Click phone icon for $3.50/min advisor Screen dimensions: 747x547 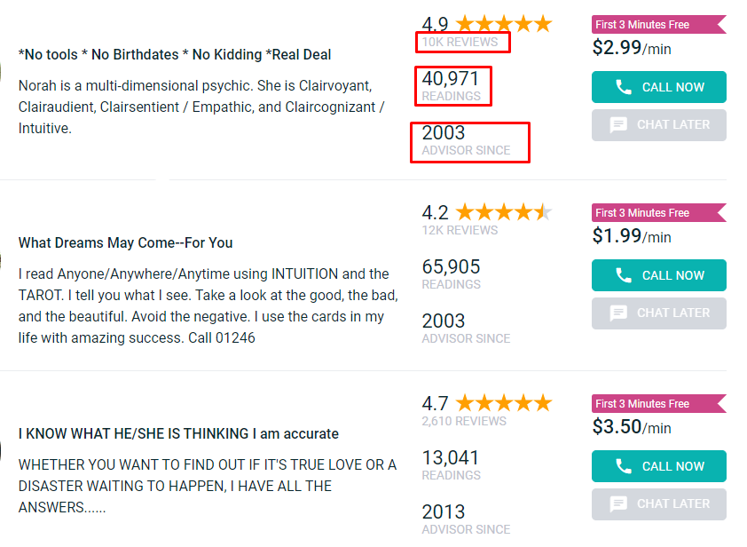[623, 466]
